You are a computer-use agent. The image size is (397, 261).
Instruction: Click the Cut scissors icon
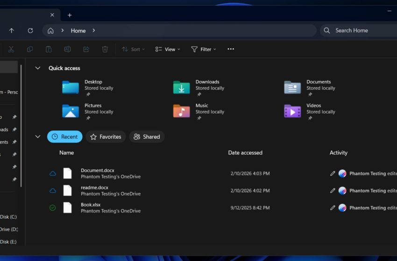pos(11,49)
